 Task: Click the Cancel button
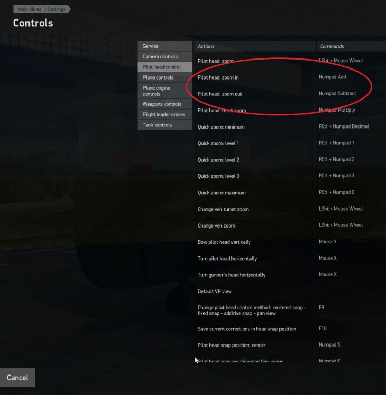[x=17, y=378]
